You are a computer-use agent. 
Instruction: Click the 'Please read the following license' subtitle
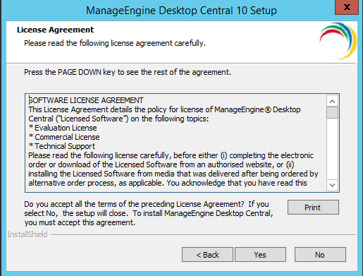(115, 43)
